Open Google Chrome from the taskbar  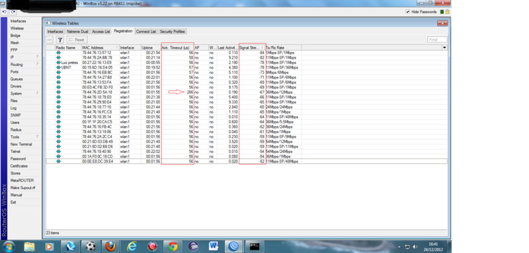173,246
